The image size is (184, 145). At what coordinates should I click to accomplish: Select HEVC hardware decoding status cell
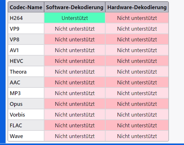coord(137,61)
